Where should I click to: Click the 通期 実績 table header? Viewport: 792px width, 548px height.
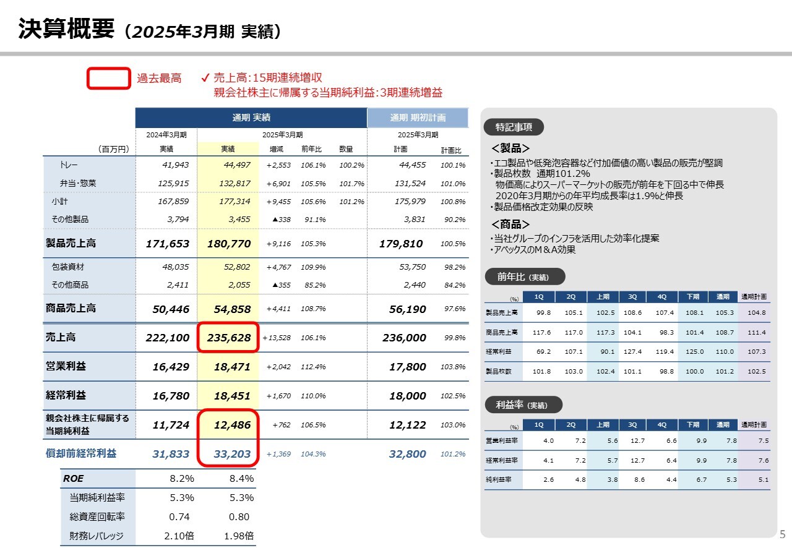251,118
